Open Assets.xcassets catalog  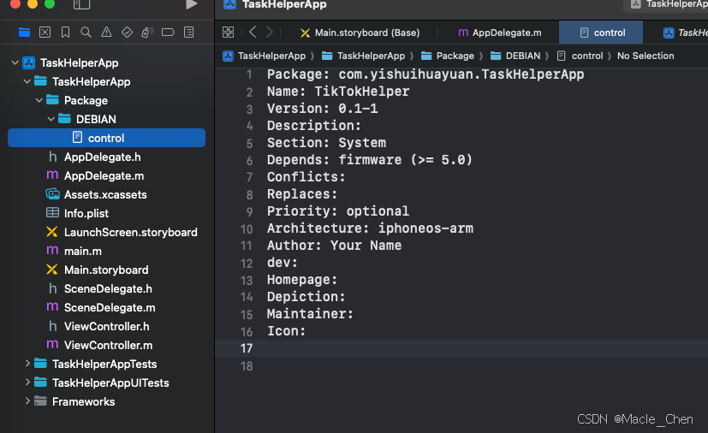pyautogui.click(x=105, y=194)
